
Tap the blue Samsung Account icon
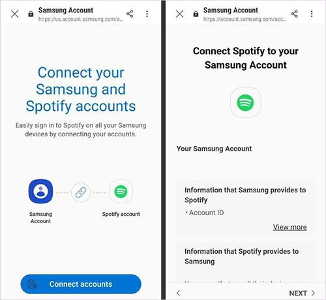[40, 191]
